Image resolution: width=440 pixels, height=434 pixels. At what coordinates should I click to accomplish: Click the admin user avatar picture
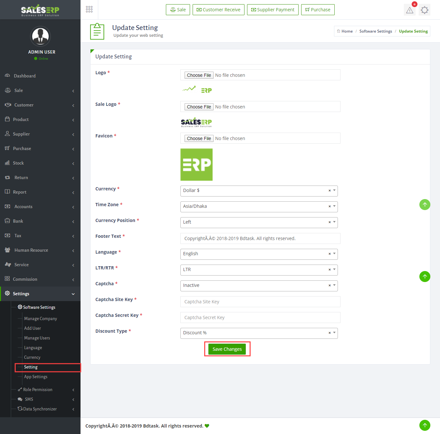coord(40,36)
